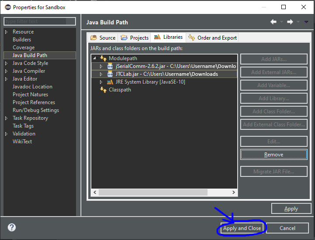315x240 pixels.
Task: Click the Migrate JAR File button
Action: pos(274,172)
